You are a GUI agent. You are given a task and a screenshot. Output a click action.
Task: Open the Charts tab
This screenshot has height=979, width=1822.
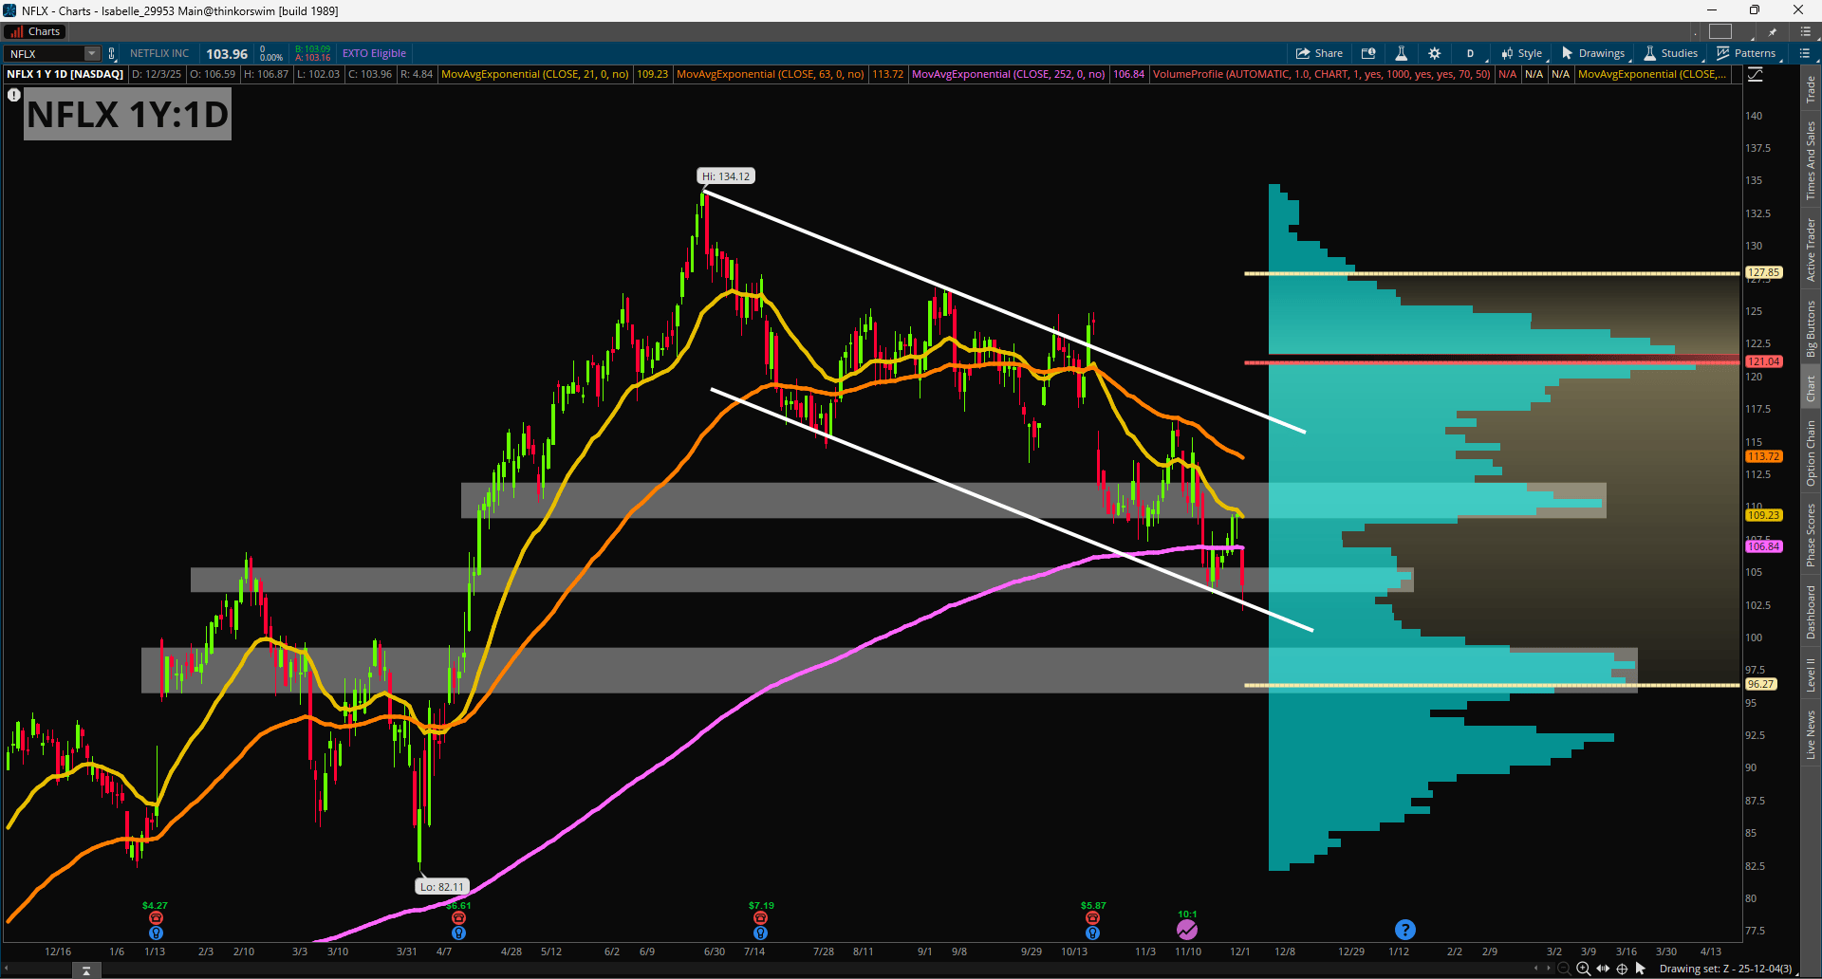point(35,31)
